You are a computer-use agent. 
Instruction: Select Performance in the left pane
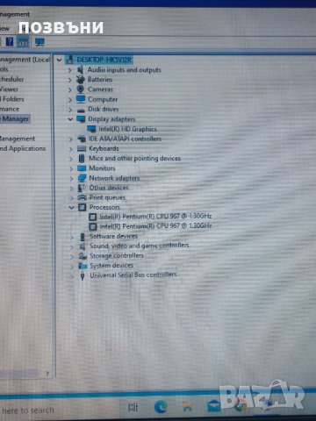[10, 109]
